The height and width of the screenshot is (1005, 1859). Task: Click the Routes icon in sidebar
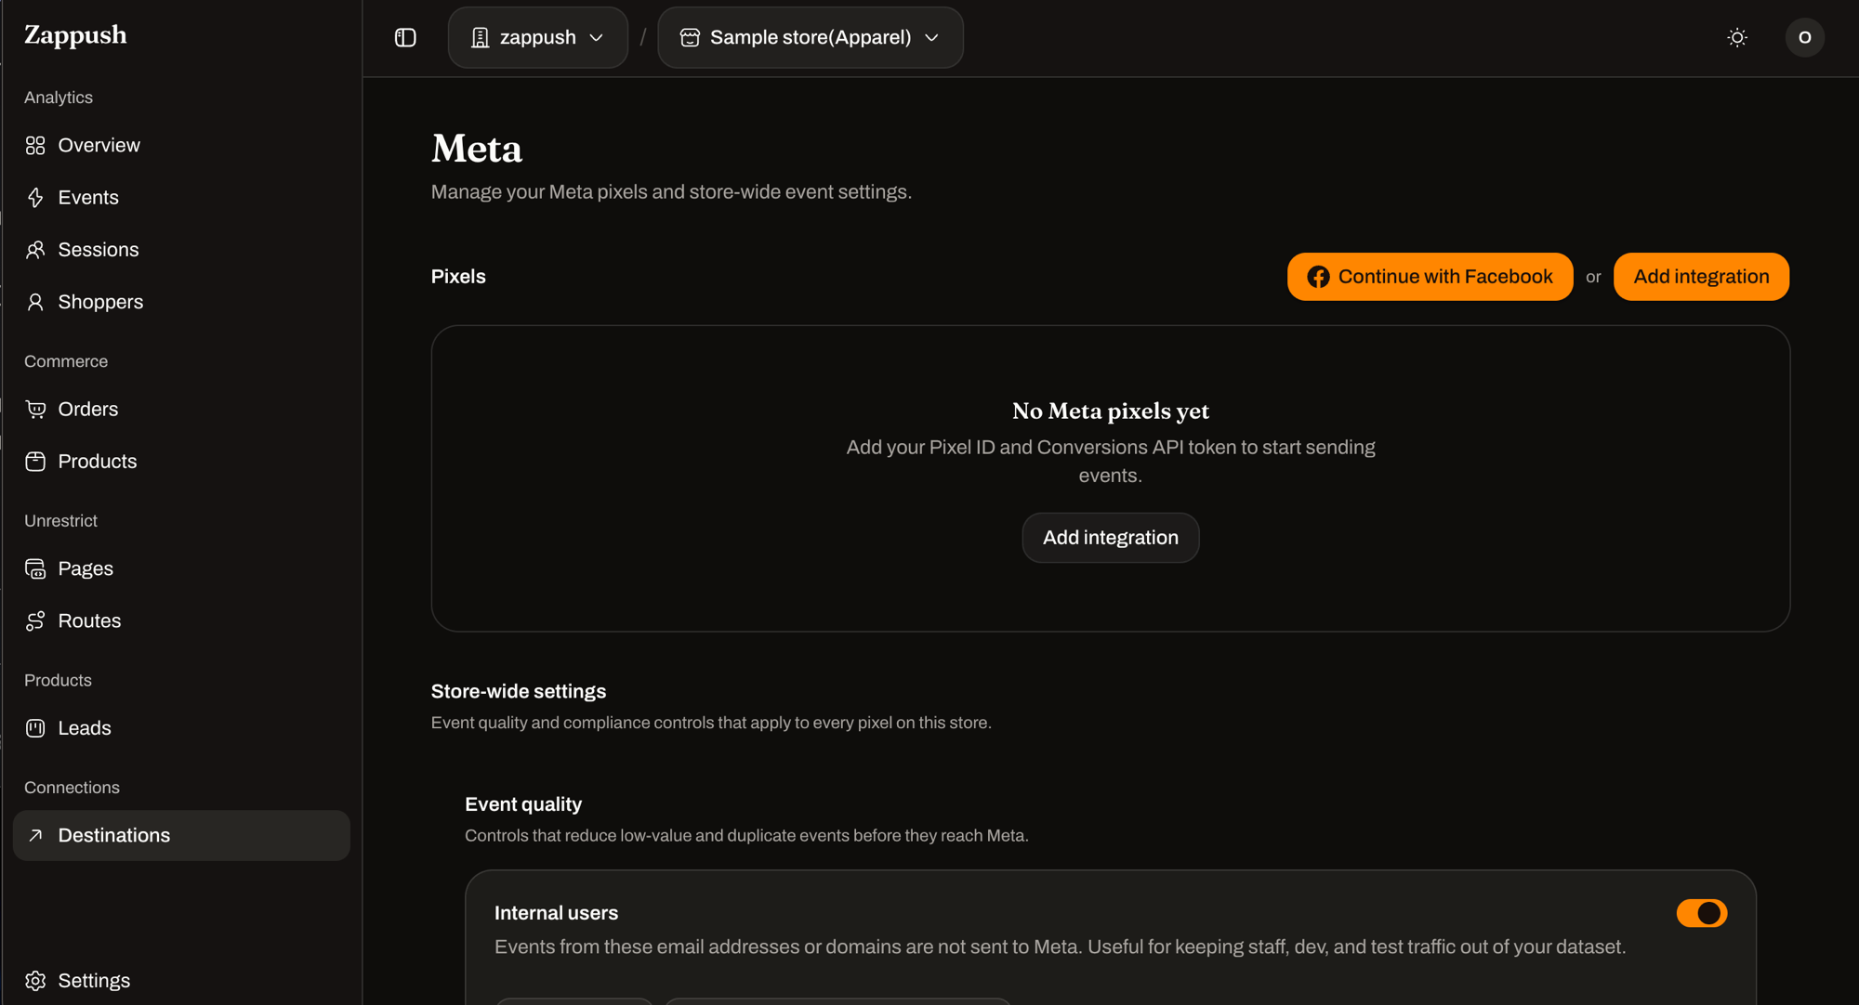(x=35, y=621)
